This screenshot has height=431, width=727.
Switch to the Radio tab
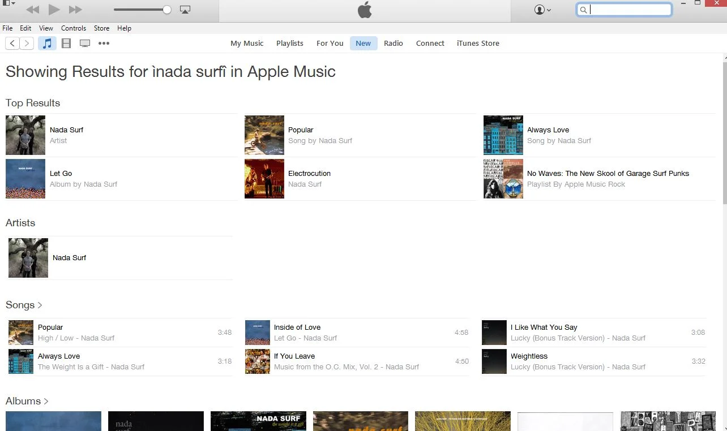click(394, 43)
